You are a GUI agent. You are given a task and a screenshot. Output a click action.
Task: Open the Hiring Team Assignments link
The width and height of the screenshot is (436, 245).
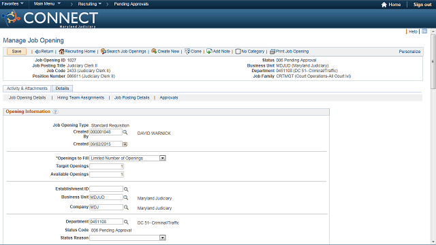[x=80, y=98]
